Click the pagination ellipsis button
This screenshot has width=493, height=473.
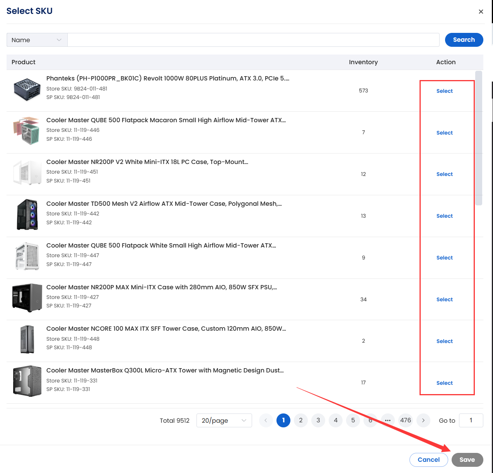(388, 420)
